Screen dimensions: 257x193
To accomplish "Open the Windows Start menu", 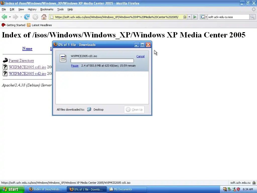I will (12, 189).
